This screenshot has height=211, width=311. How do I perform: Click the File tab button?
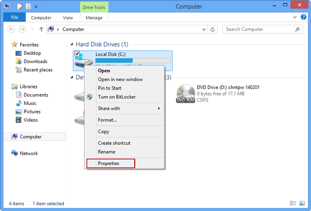point(15,18)
